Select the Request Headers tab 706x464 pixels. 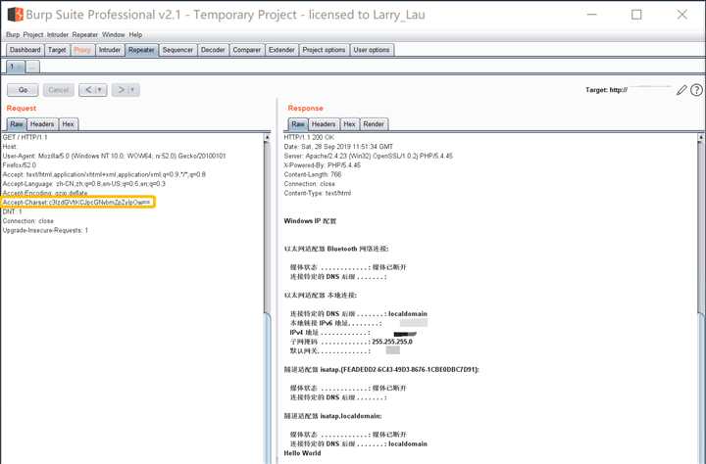pyautogui.click(x=42, y=124)
